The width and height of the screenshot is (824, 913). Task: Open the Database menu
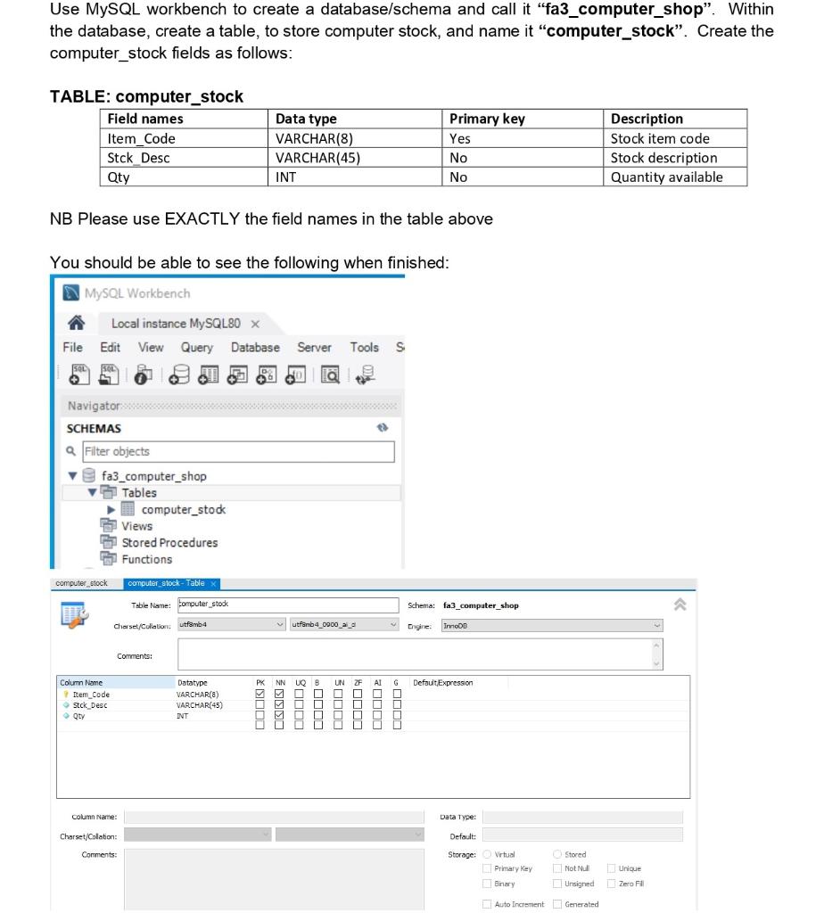coord(254,348)
